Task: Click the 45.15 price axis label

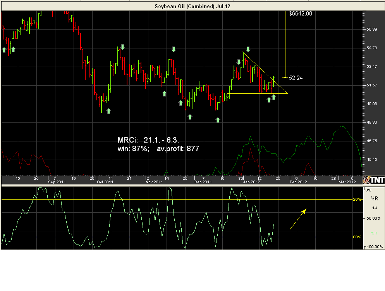Action: point(371,159)
